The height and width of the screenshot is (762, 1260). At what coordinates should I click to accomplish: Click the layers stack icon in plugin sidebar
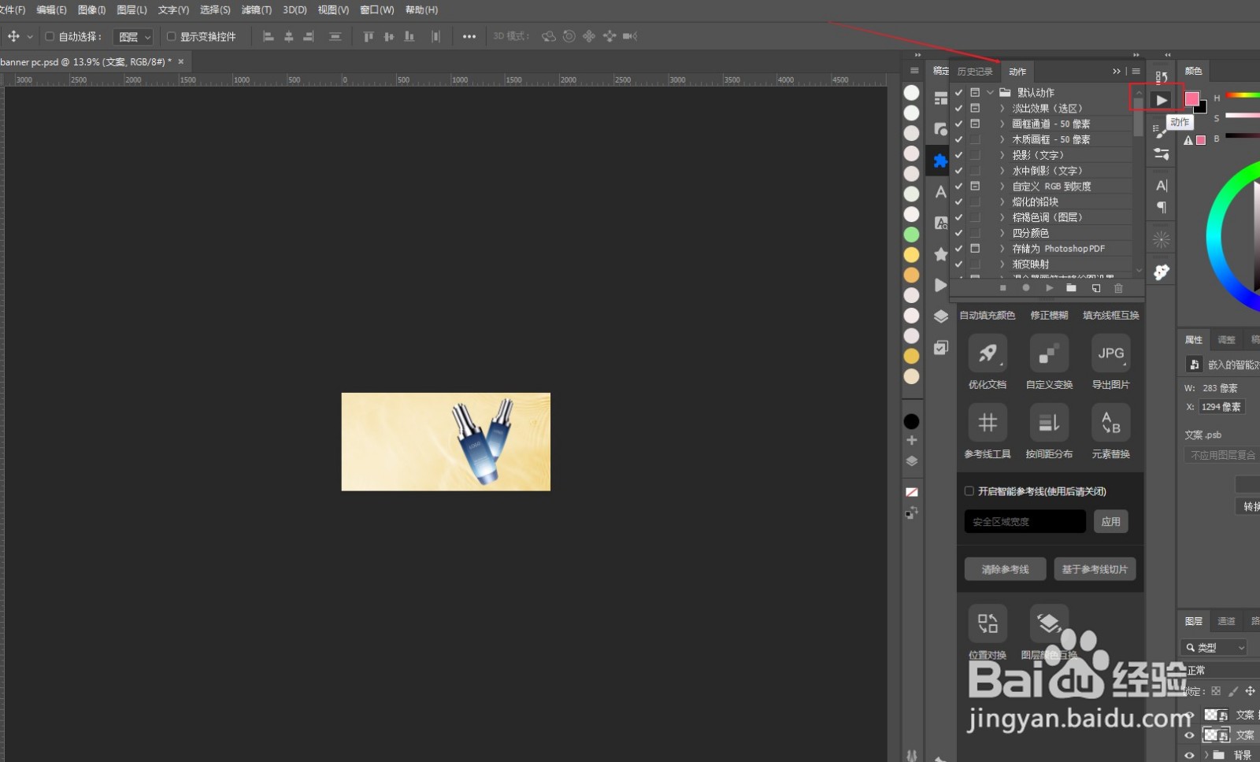pos(940,316)
